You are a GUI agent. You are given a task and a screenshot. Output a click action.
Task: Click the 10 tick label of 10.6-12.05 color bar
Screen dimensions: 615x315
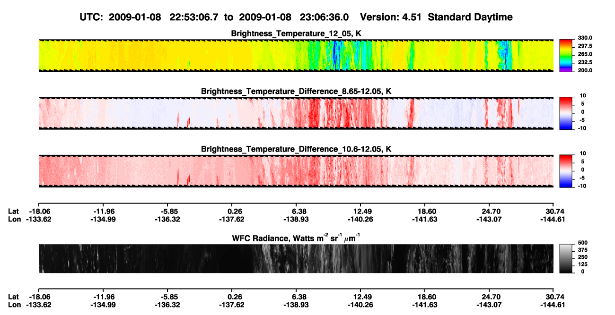coord(583,153)
